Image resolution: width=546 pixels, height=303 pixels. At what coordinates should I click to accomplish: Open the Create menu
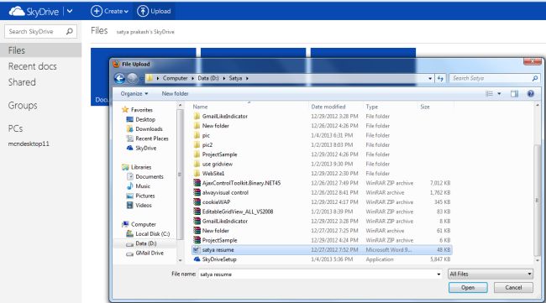[x=109, y=11]
